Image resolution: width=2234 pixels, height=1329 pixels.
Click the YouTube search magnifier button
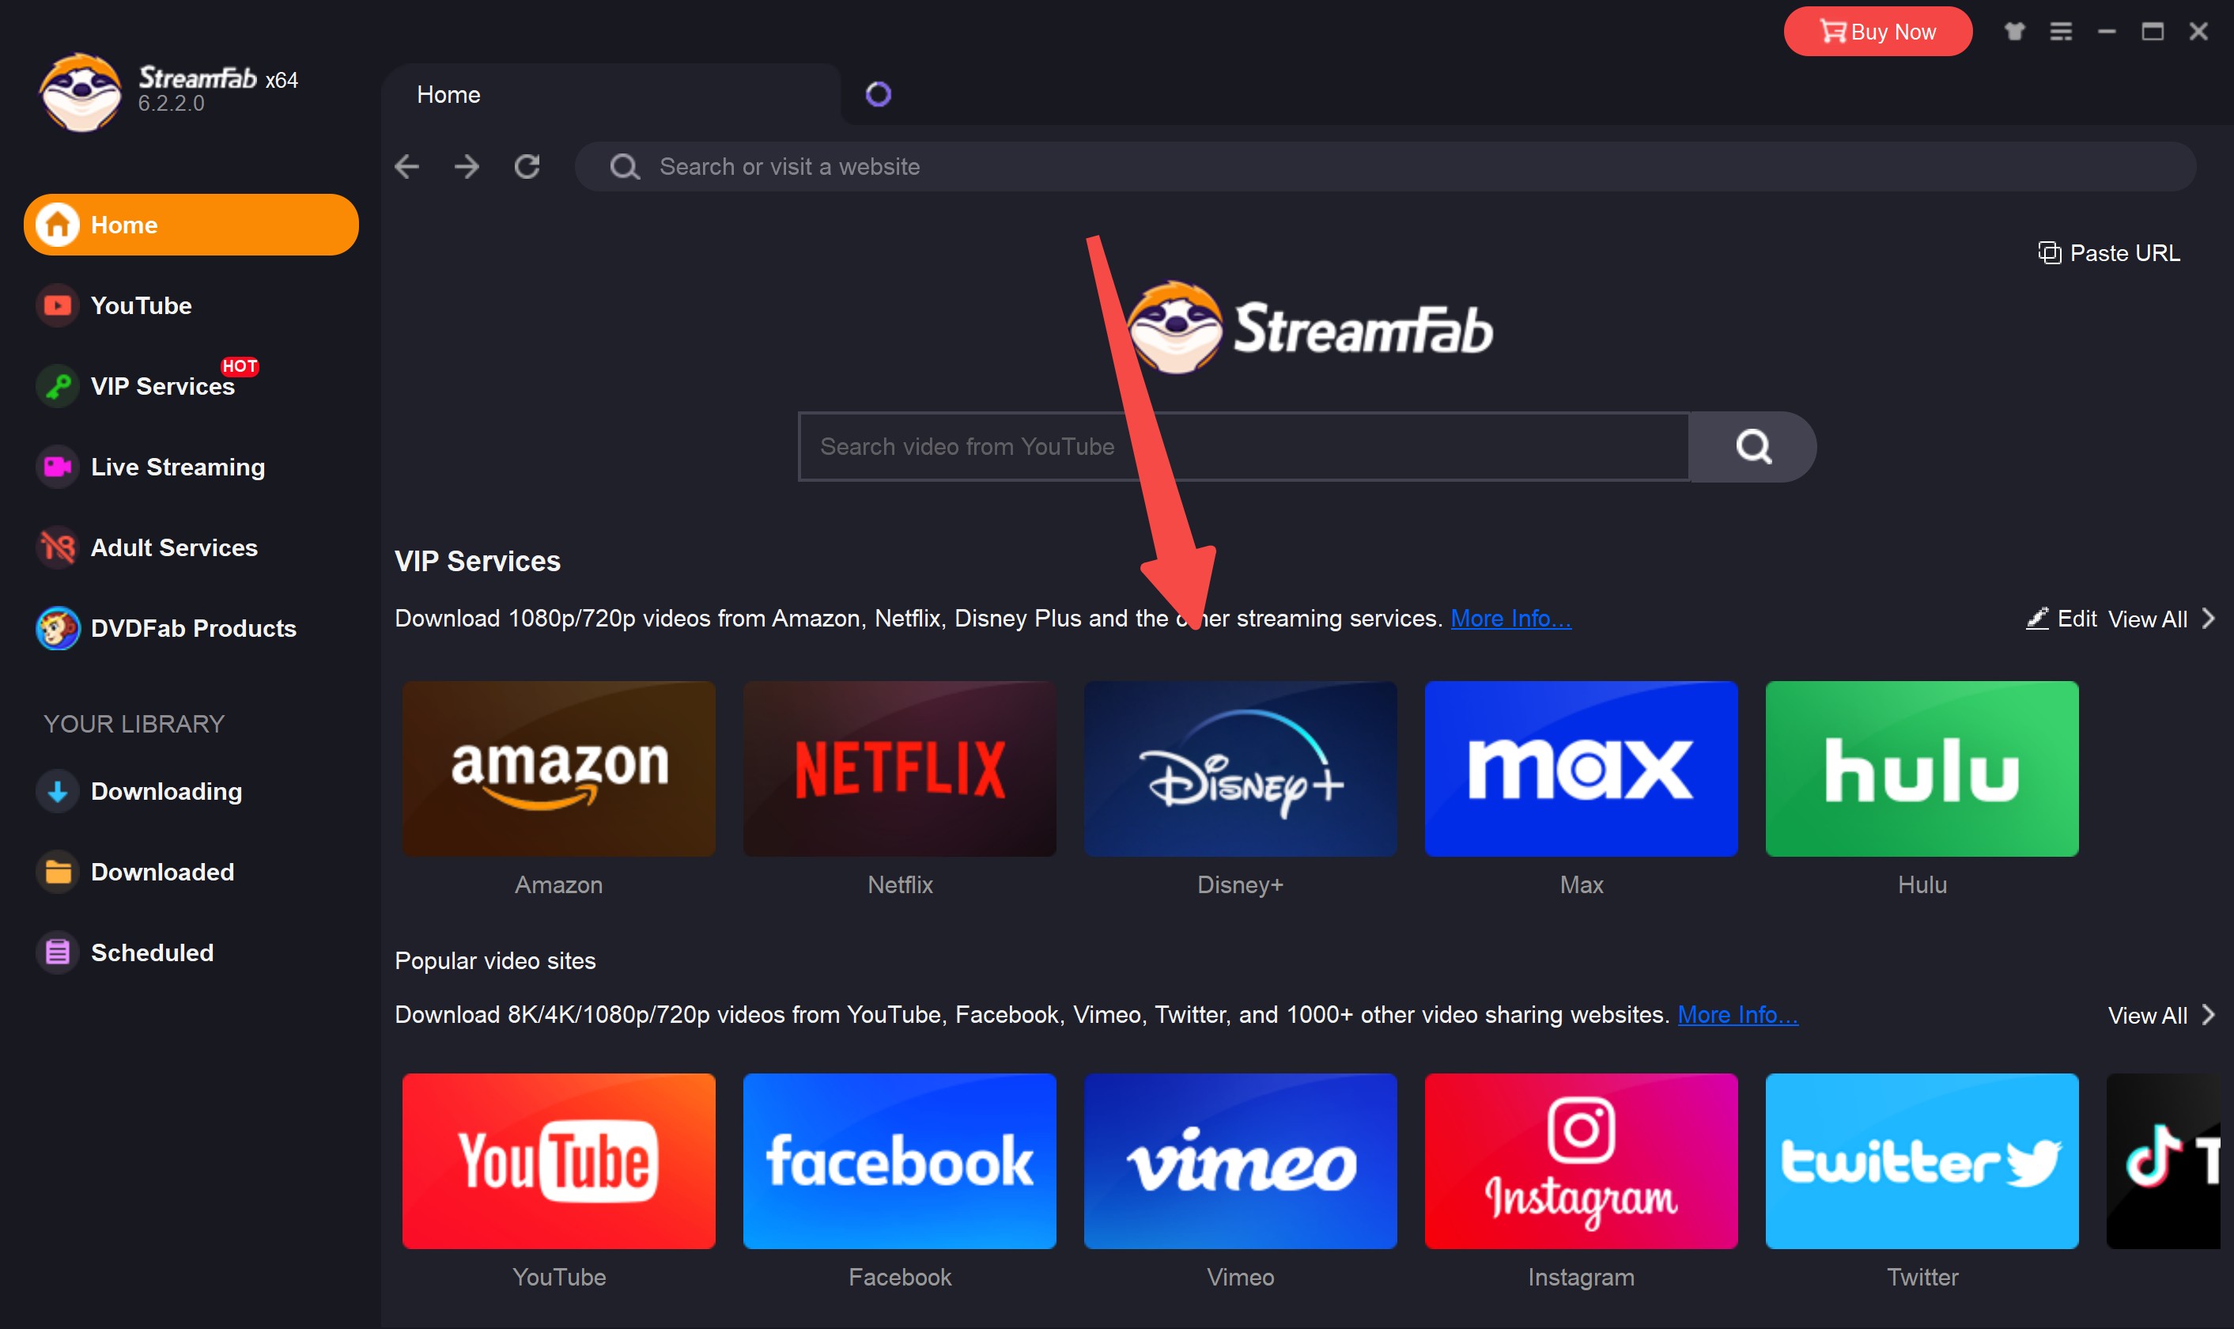1753,446
